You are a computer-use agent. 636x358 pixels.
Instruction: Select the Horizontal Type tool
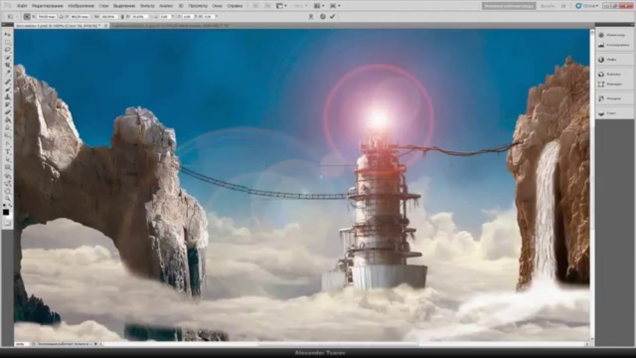(7, 151)
